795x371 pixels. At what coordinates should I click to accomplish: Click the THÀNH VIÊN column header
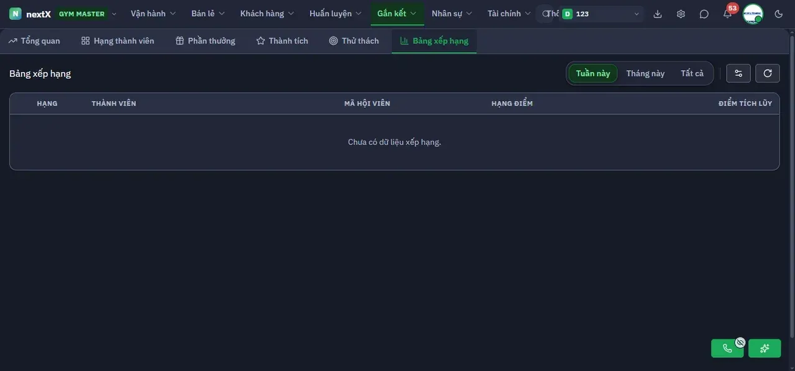pyautogui.click(x=114, y=104)
